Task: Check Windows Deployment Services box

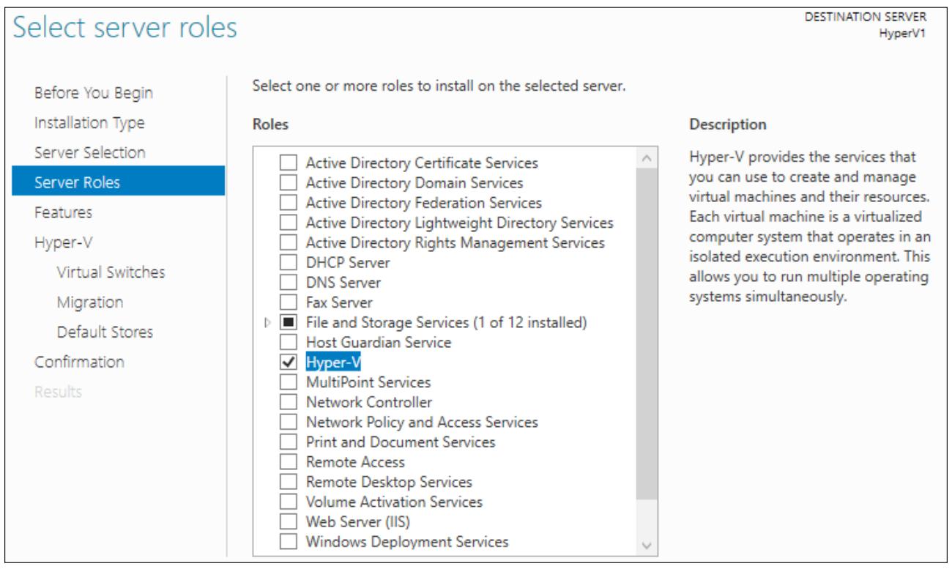Action: pos(289,542)
